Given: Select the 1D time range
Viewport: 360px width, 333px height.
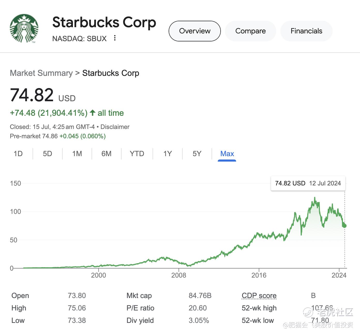Looking at the screenshot, I should pos(18,154).
